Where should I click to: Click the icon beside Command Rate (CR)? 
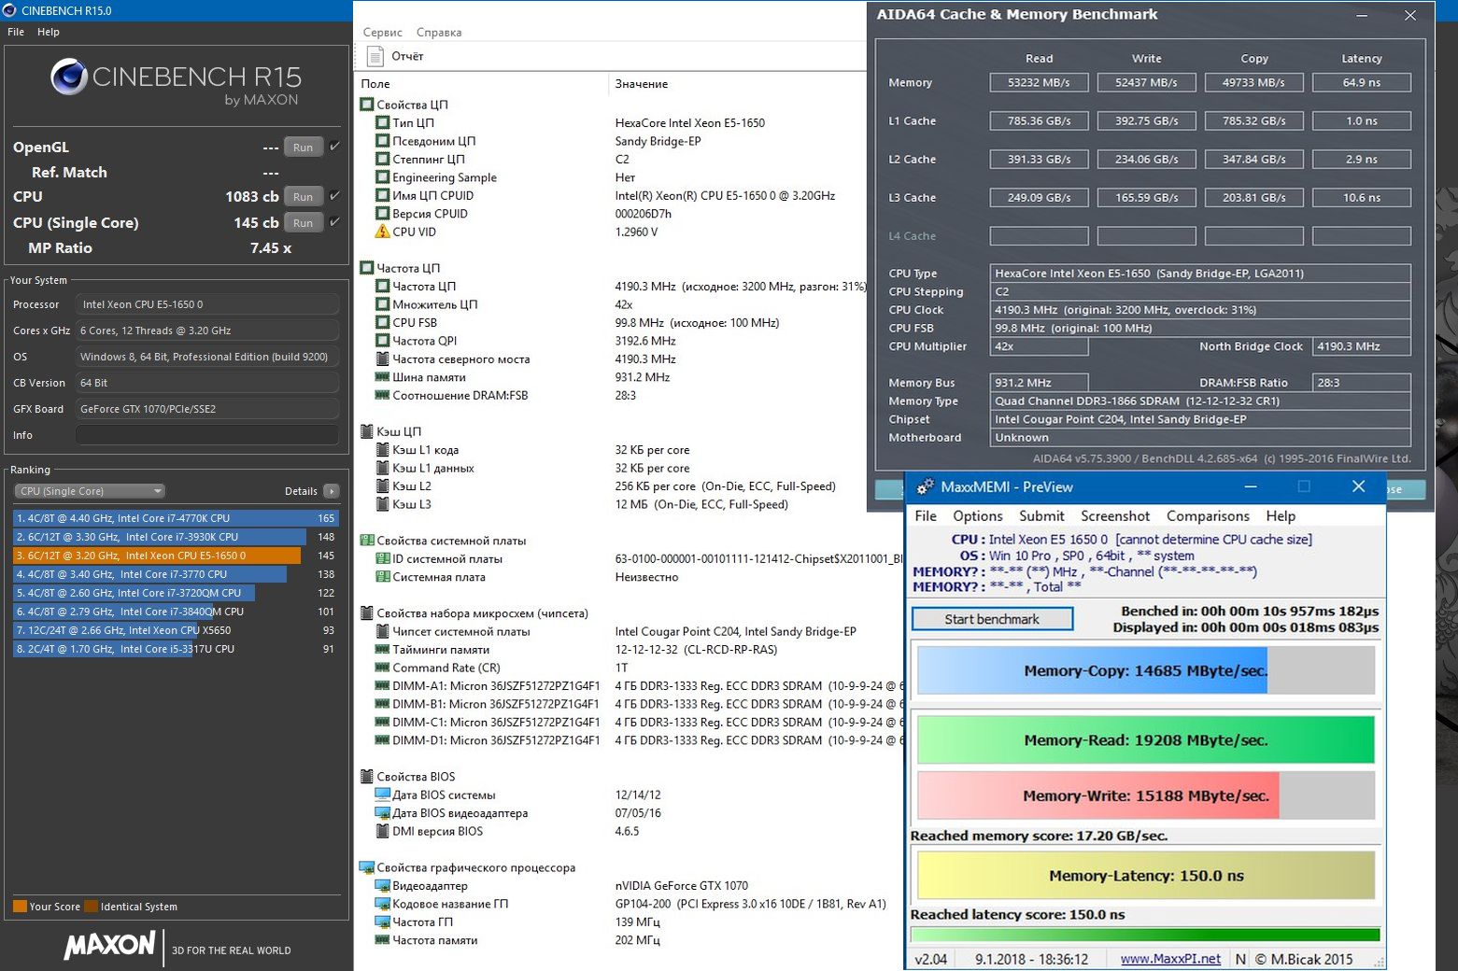382,668
